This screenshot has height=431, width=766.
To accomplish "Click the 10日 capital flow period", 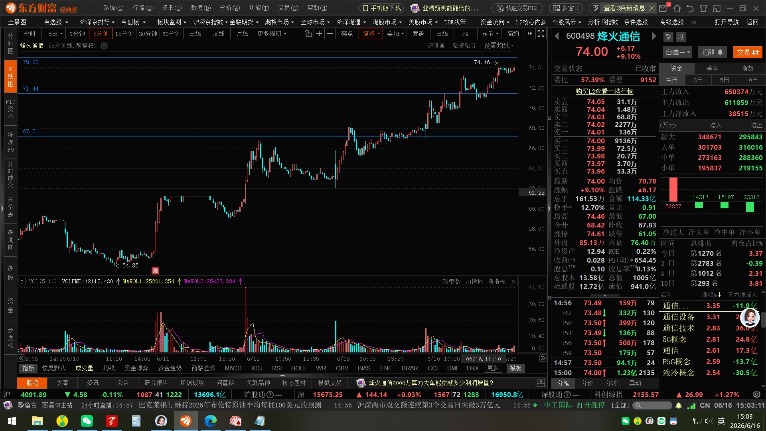I will tap(751, 80).
